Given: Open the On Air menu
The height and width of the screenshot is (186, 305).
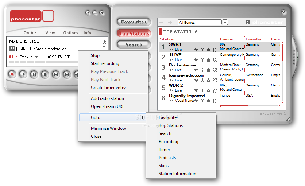Looking at the screenshot, I should (30, 33).
